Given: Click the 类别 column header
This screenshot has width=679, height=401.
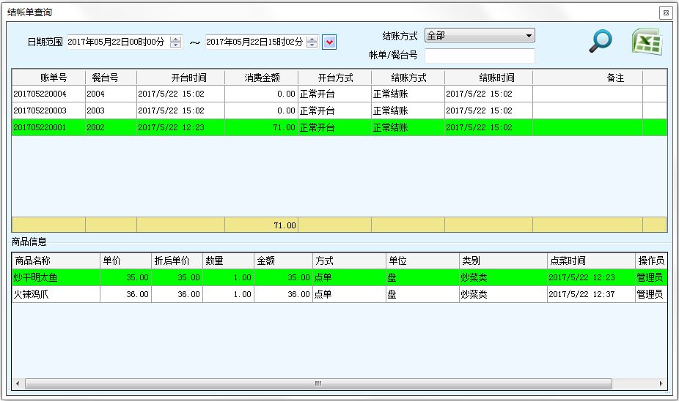Looking at the screenshot, I should coord(503,261).
